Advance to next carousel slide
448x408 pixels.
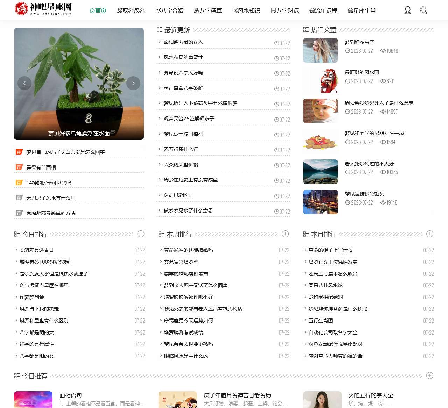pos(133,83)
